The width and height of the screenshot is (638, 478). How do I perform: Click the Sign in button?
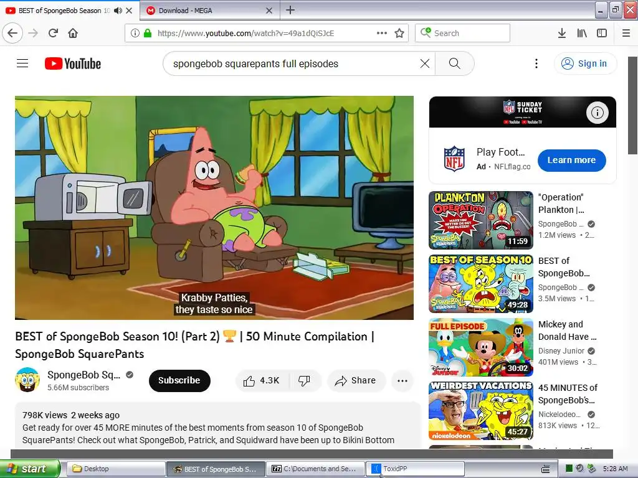pyautogui.click(x=585, y=63)
